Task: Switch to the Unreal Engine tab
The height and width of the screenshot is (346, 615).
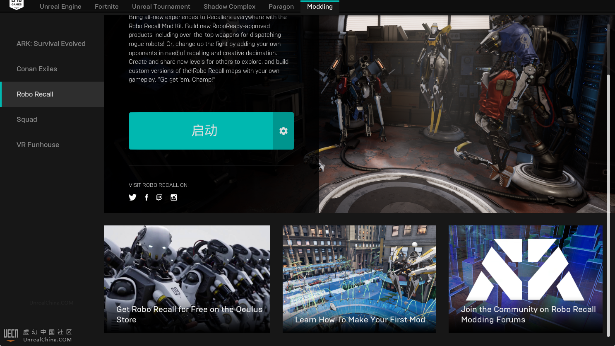Action: [60, 7]
